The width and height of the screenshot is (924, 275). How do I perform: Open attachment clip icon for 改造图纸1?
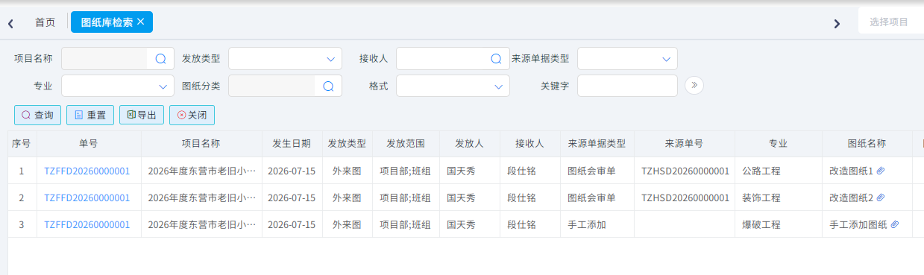880,171
